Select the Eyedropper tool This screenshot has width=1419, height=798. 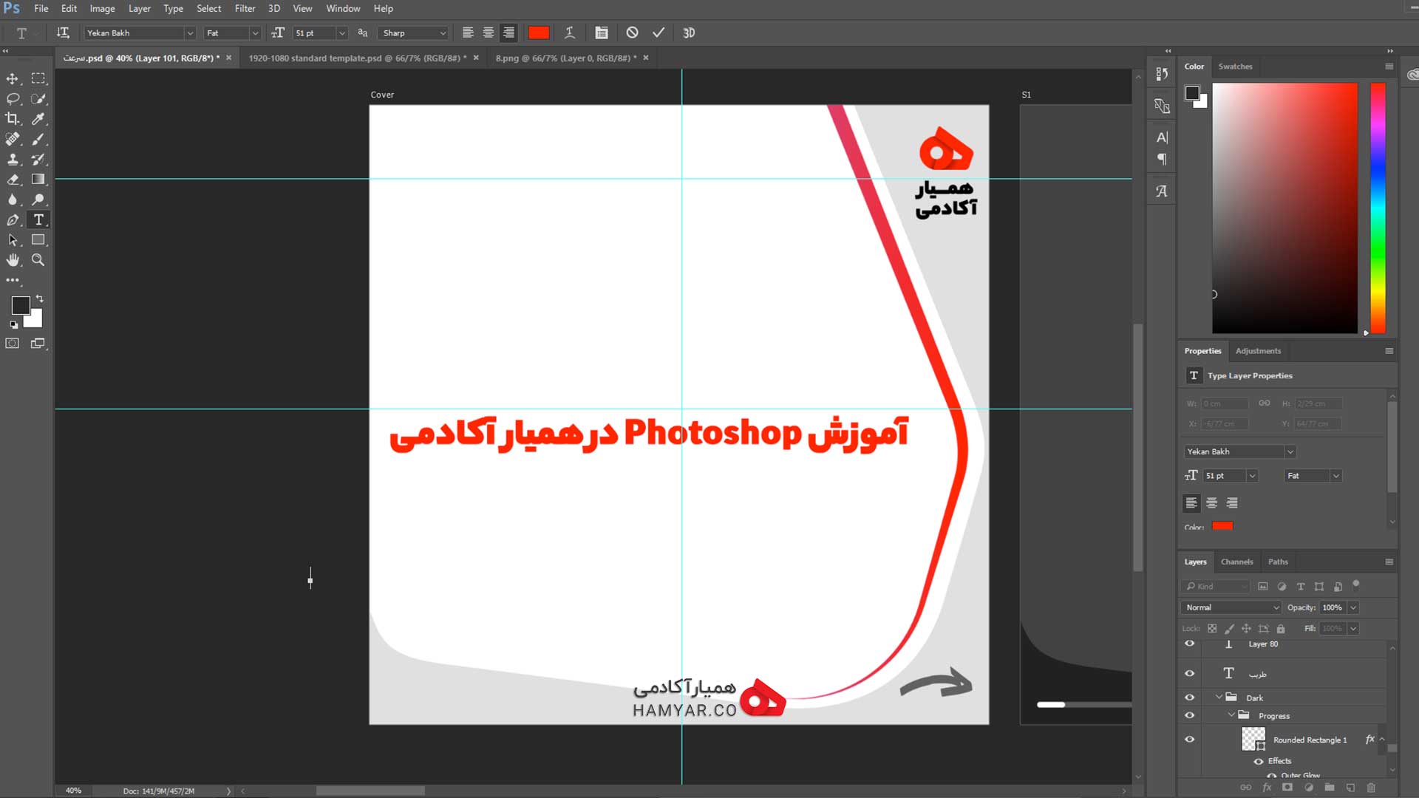(x=38, y=118)
